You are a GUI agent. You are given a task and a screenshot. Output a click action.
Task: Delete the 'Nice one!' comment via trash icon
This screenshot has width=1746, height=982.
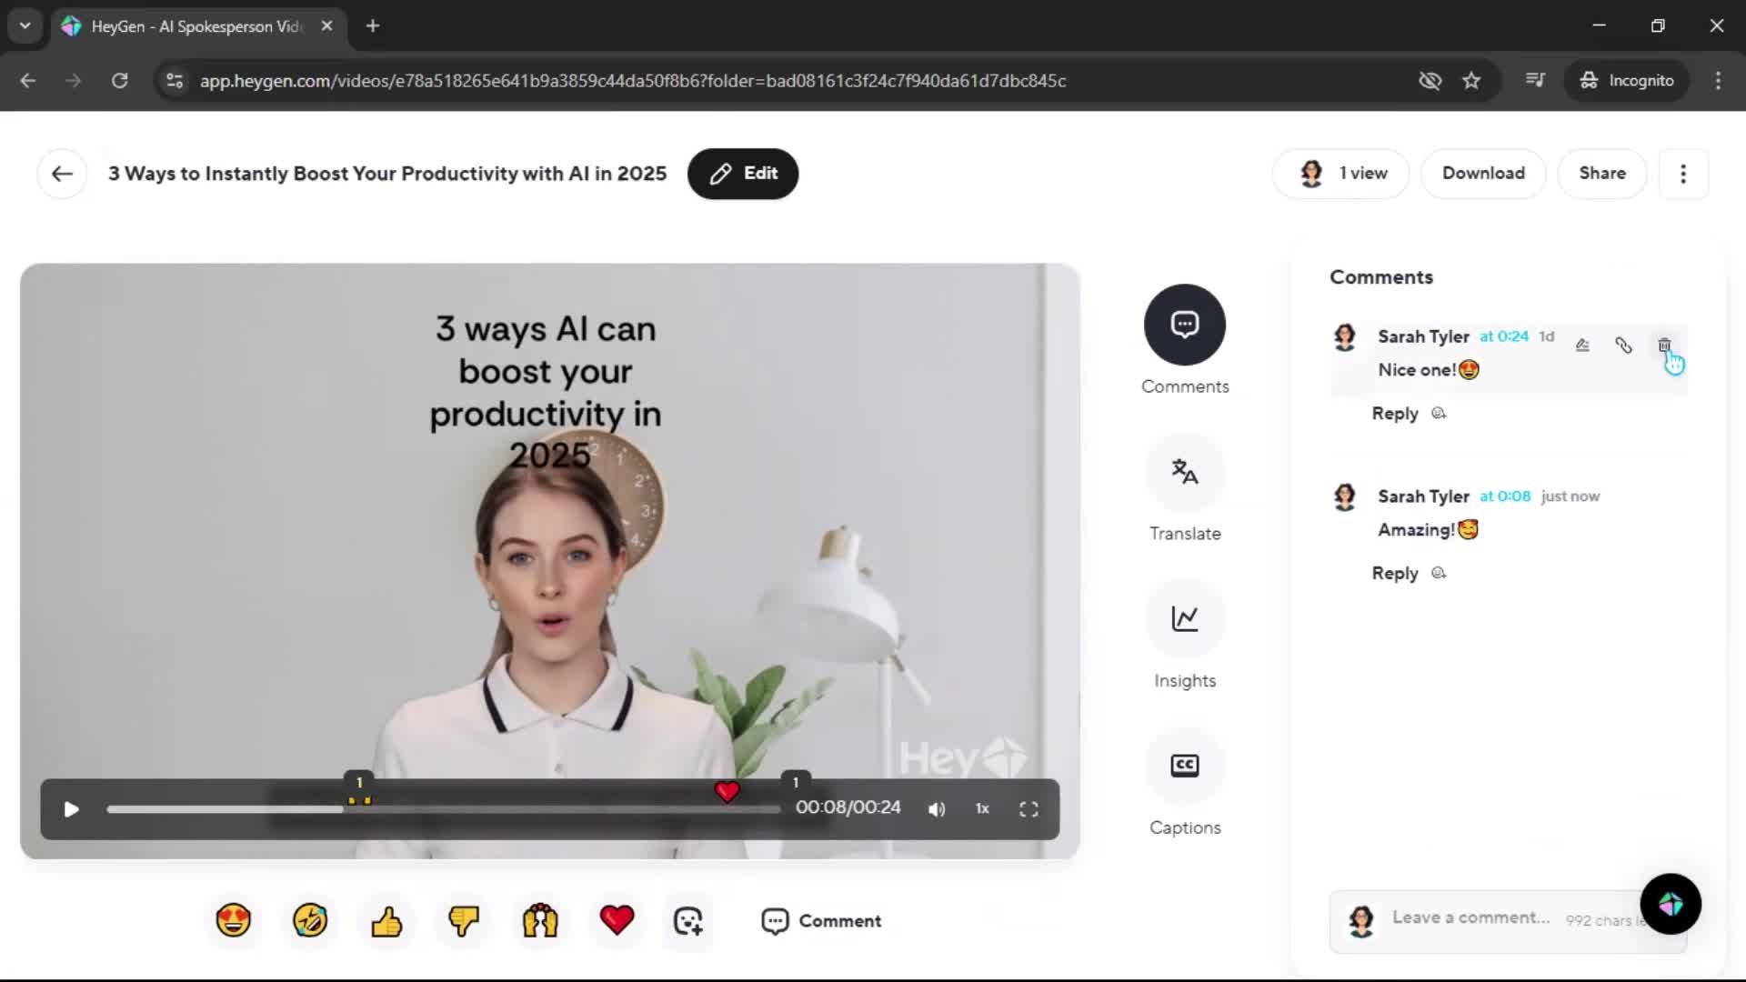coord(1664,346)
